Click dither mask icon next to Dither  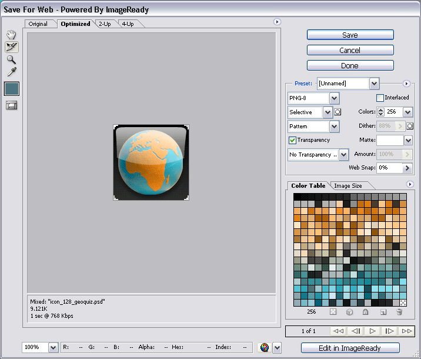410,126
